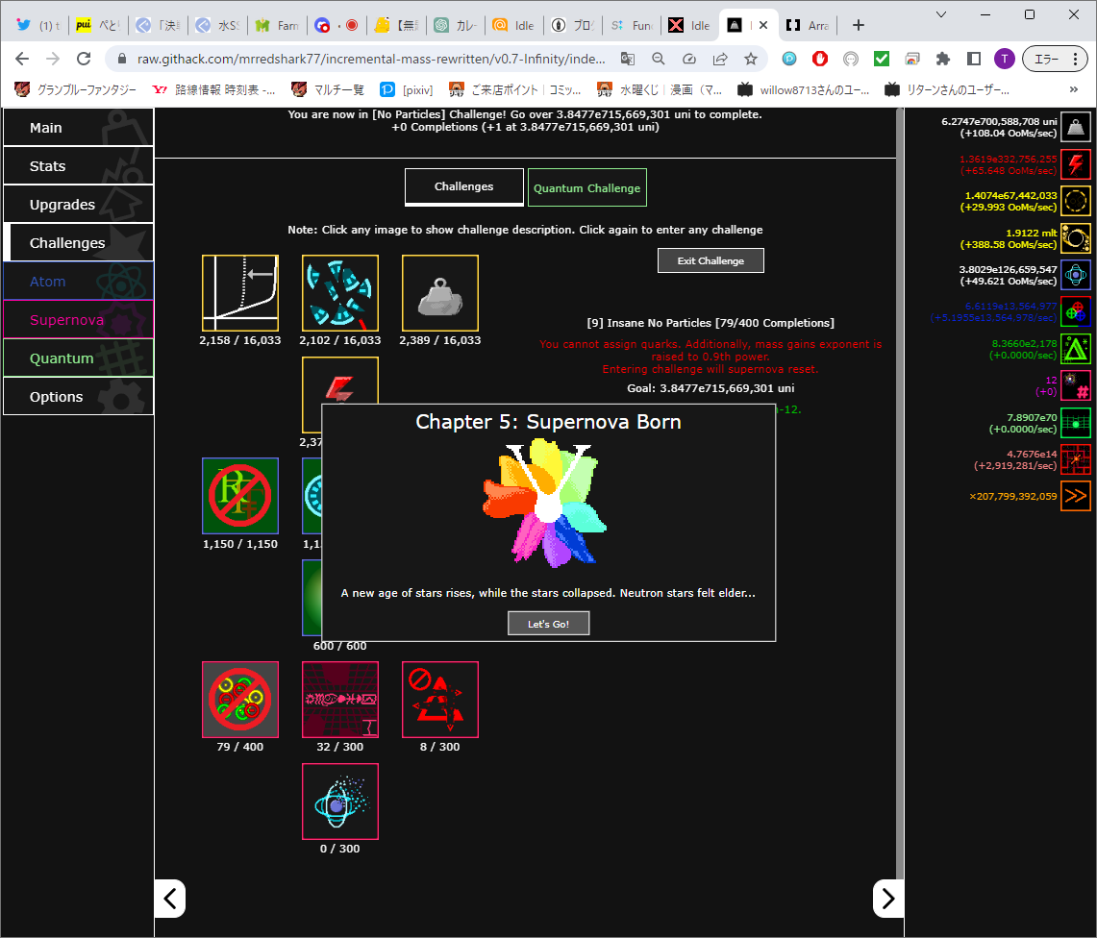
Task: Click the red lightning rage power icon
Action: point(1075,164)
